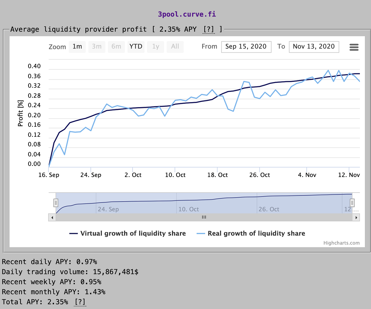Click the '18. Oct' x-axis label

218,175
